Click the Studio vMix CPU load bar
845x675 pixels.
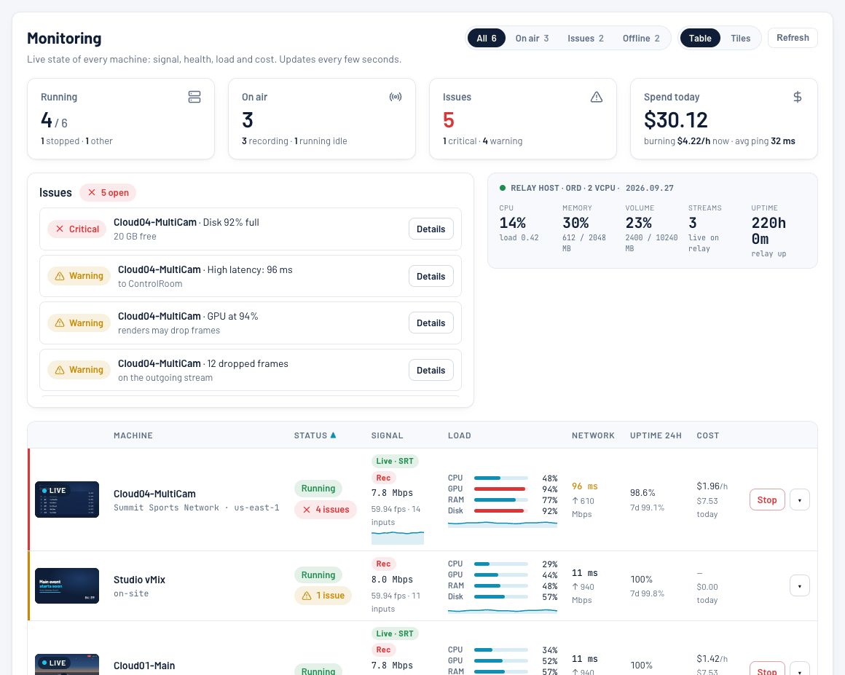click(x=500, y=564)
